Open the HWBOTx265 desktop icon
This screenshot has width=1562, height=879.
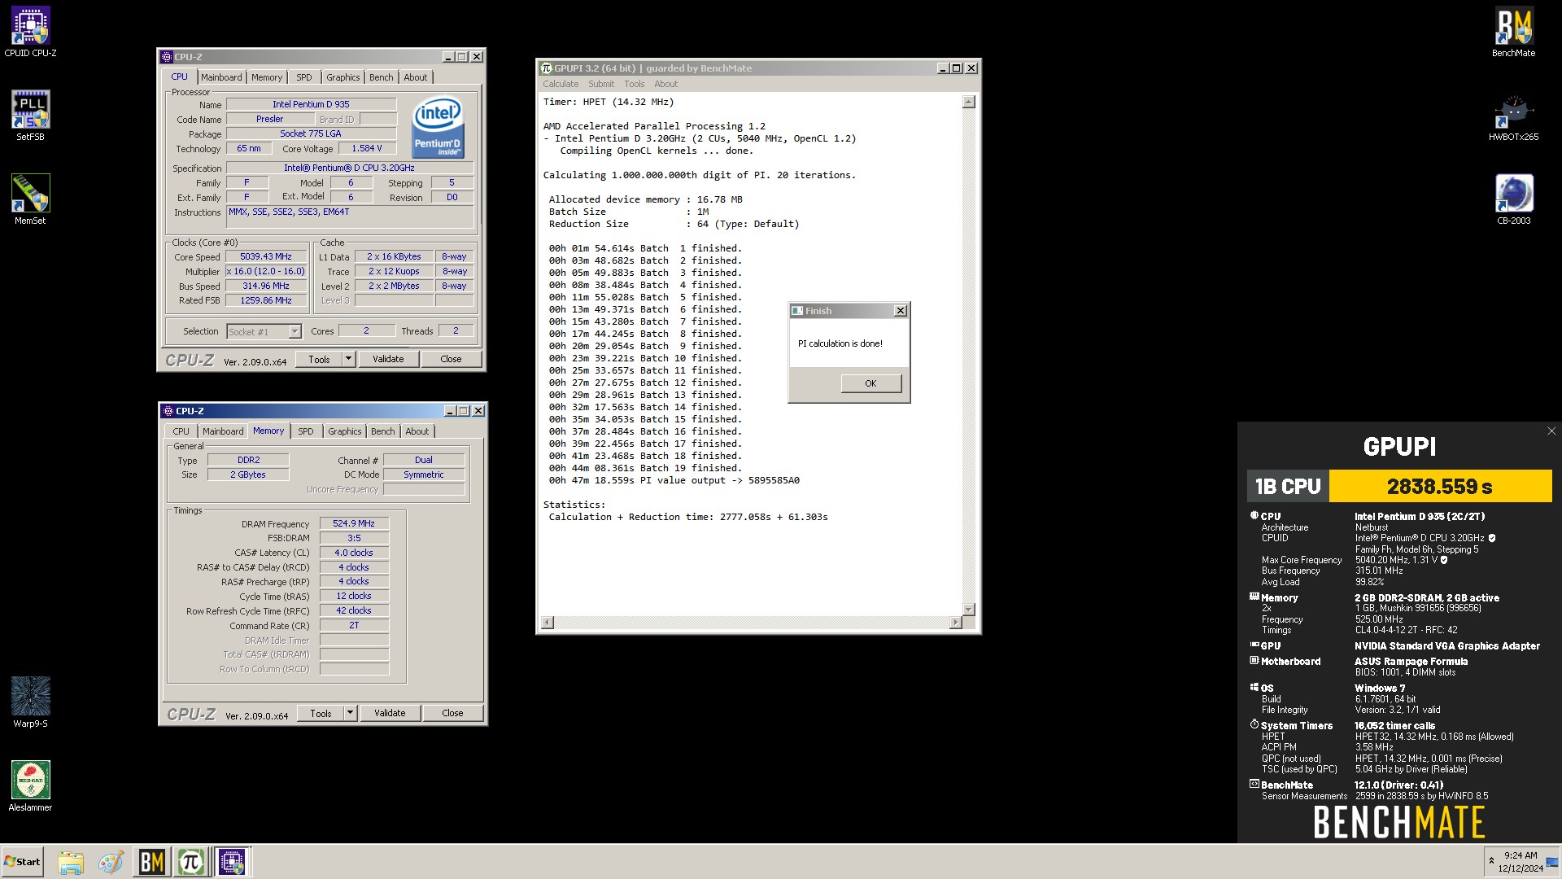tap(1513, 116)
